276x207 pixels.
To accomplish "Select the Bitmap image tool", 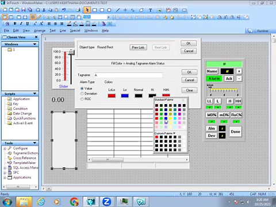I will (x=159, y=10).
